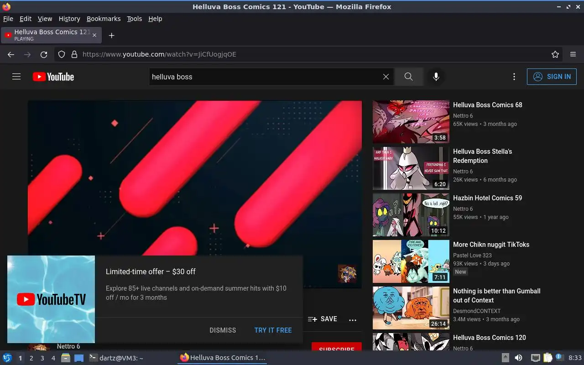Viewport: 584px width, 365px height.
Task: Switch to workspace 4
Action: click(53, 358)
